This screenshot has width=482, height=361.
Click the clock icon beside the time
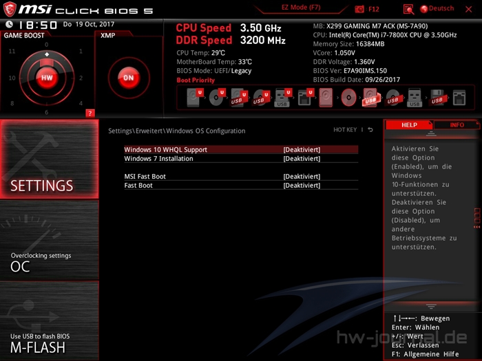(x=9, y=24)
